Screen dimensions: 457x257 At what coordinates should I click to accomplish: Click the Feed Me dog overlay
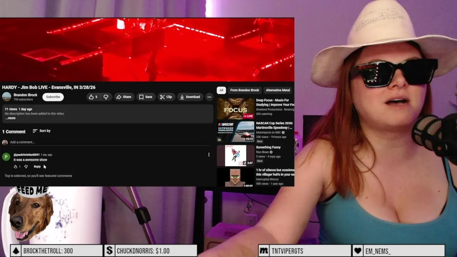[30, 213]
